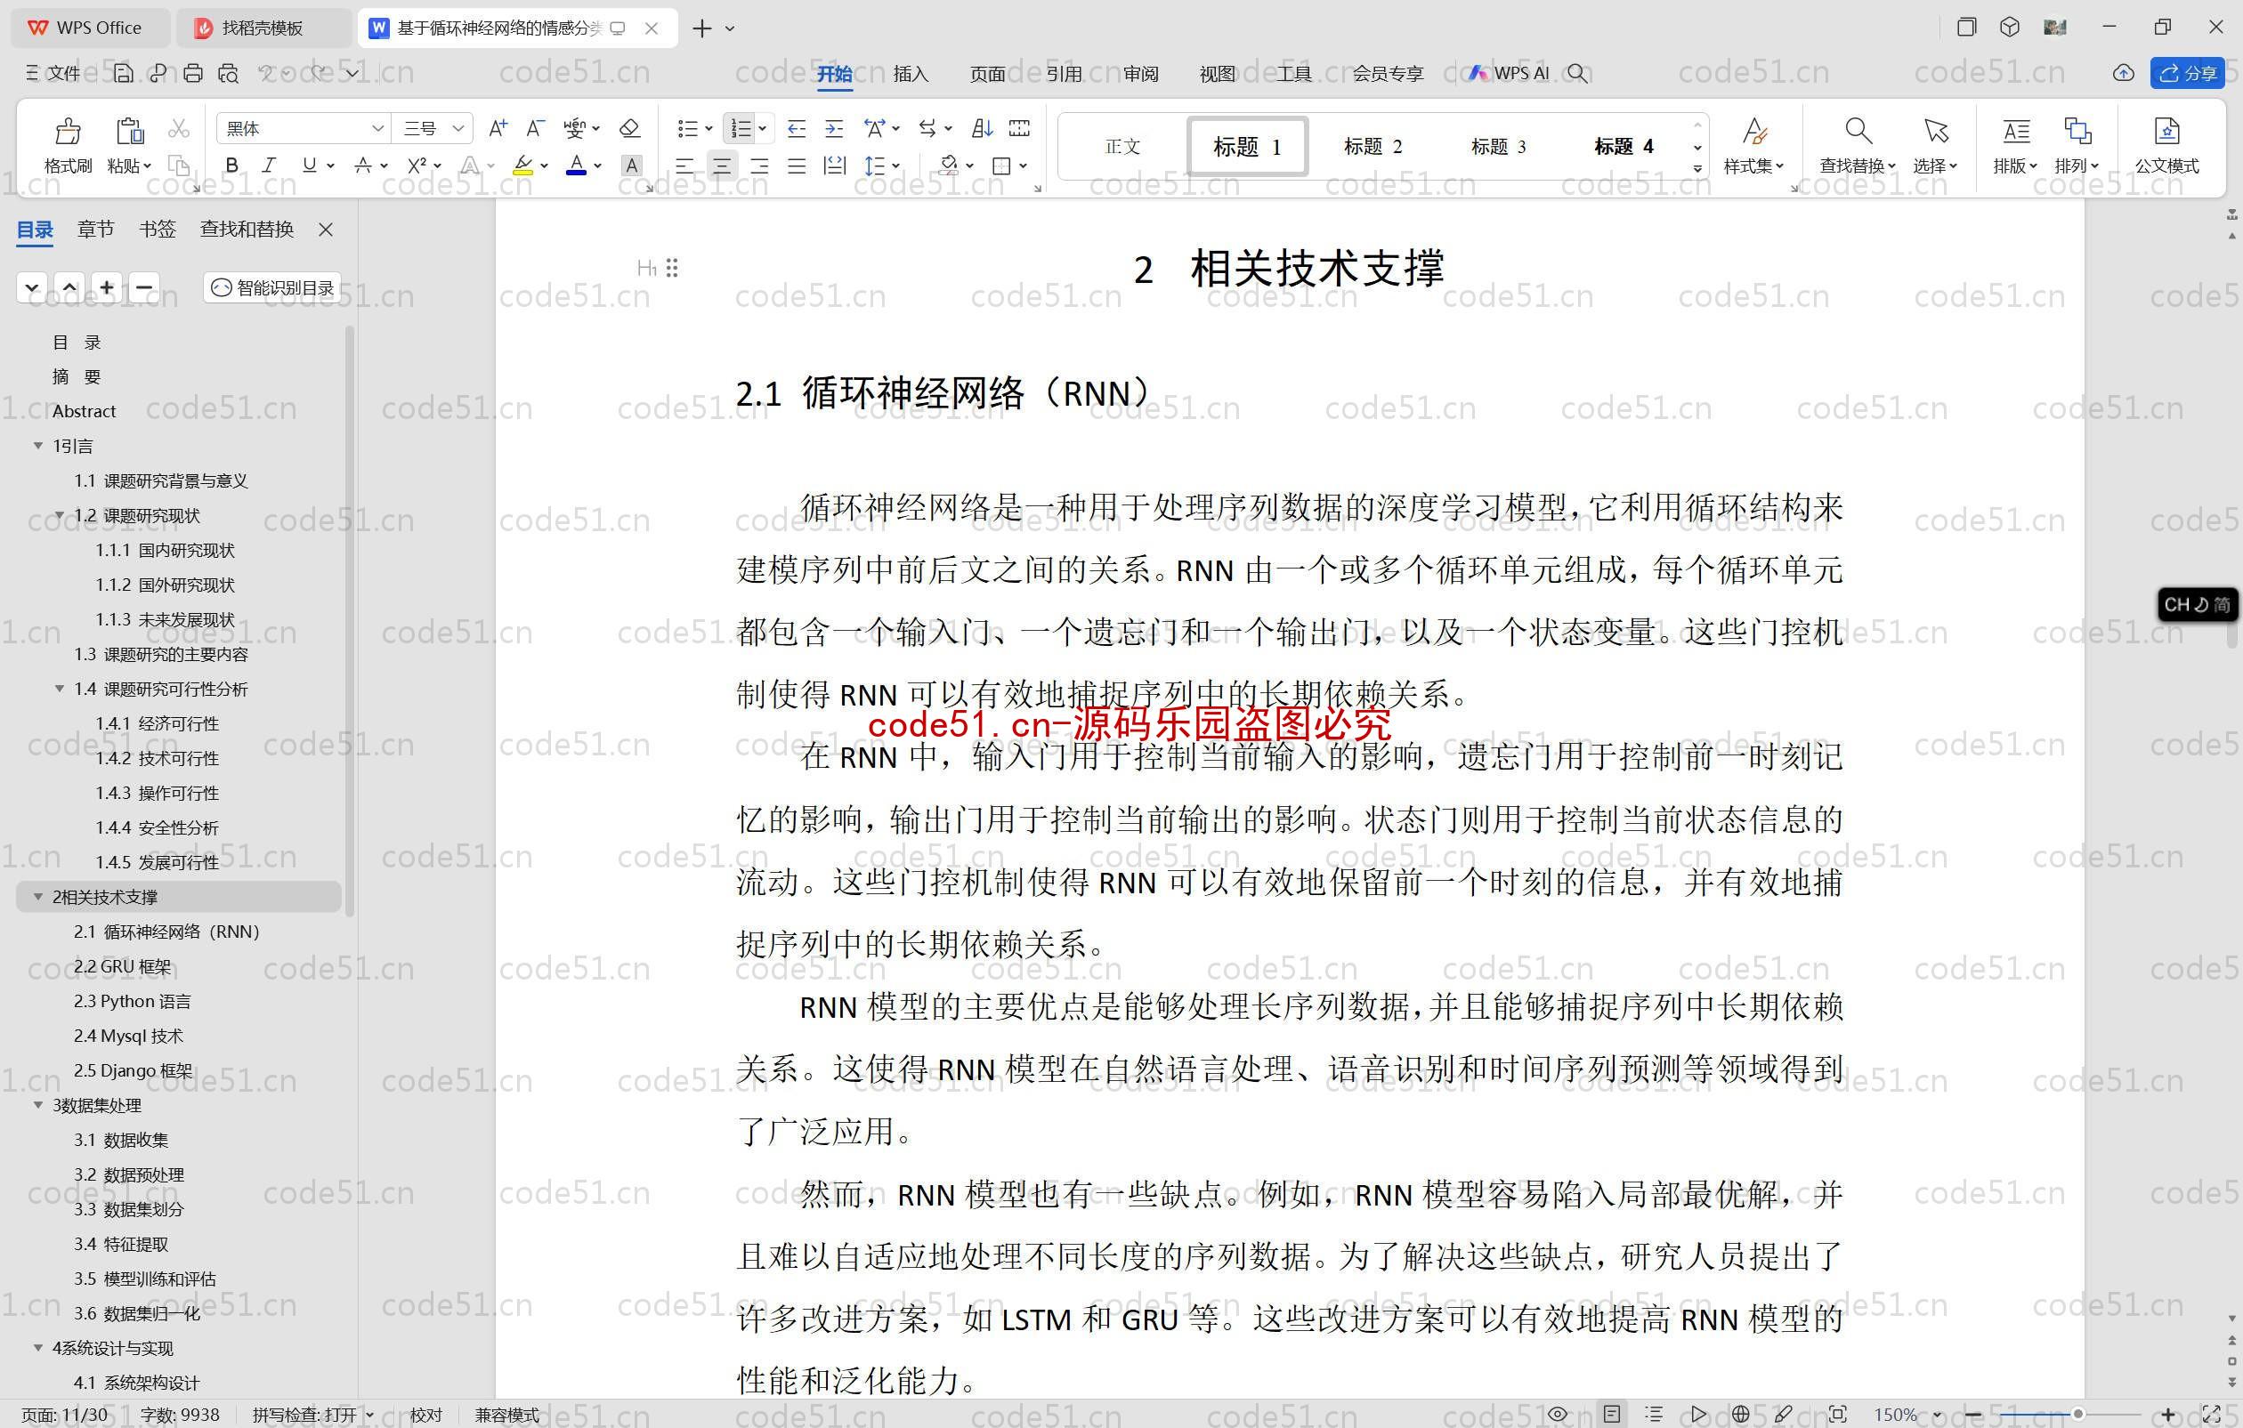Decrease the font size with the A- icon
The height and width of the screenshot is (1428, 2243).
click(535, 127)
